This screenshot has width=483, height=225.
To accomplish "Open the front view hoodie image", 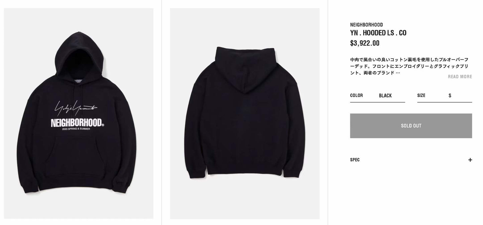I will tap(79, 113).
